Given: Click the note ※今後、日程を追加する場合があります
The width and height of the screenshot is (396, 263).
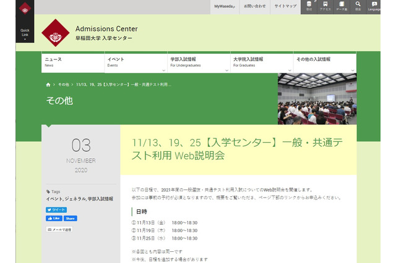Looking at the screenshot, I should (170, 259).
